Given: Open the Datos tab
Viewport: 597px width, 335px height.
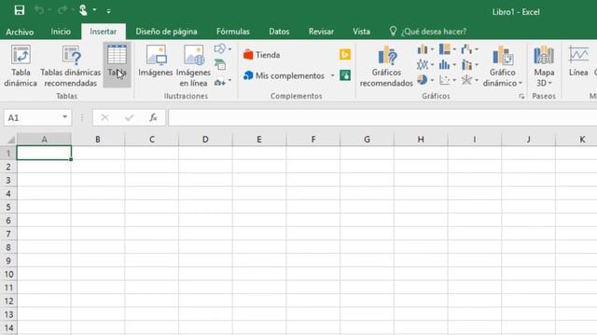Looking at the screenshot, I should [279, 32].
